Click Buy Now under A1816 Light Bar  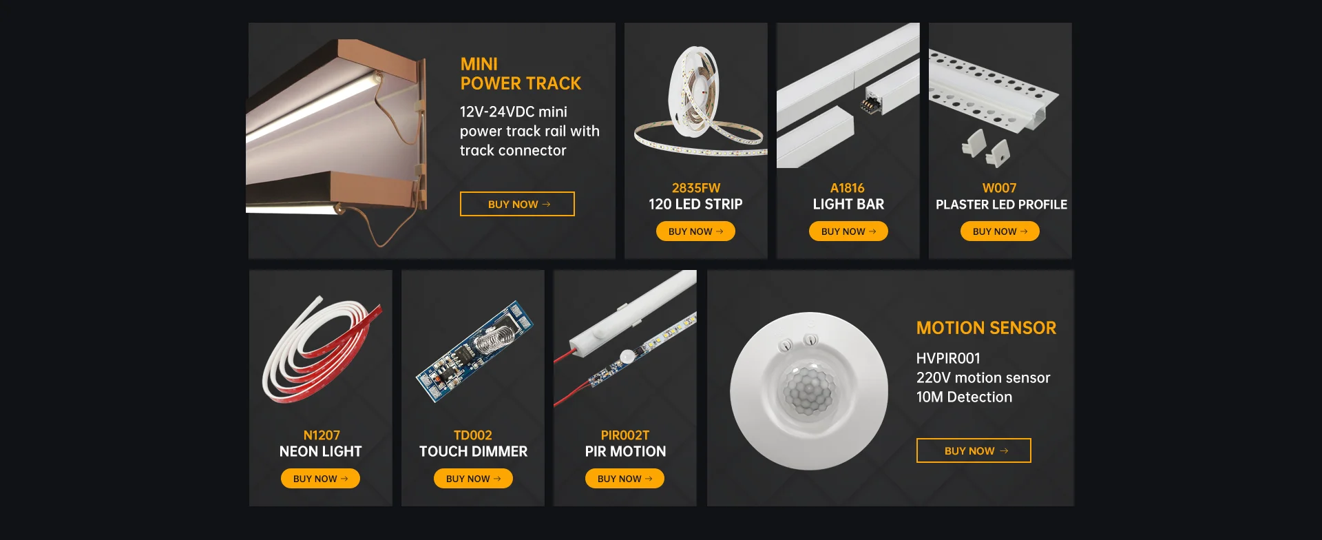[848, 231]
